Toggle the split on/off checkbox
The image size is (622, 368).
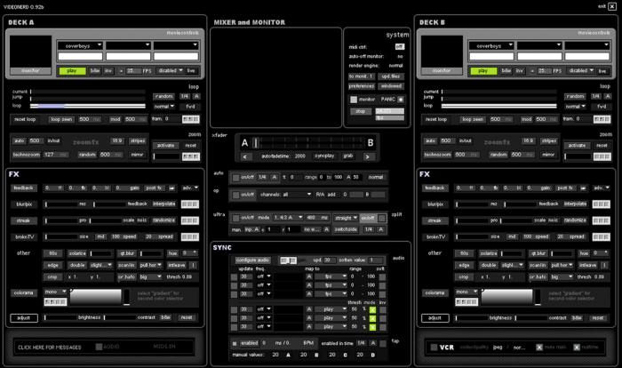click(381, 218)
